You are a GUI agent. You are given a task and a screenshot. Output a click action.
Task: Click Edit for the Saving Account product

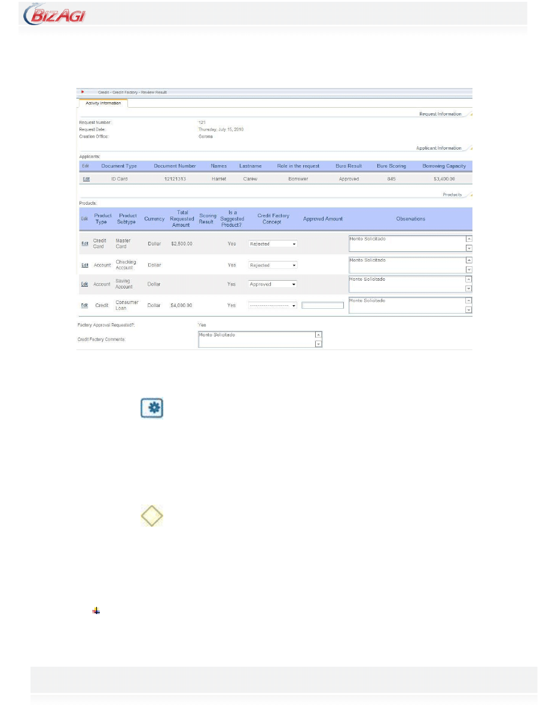(85, 284)
